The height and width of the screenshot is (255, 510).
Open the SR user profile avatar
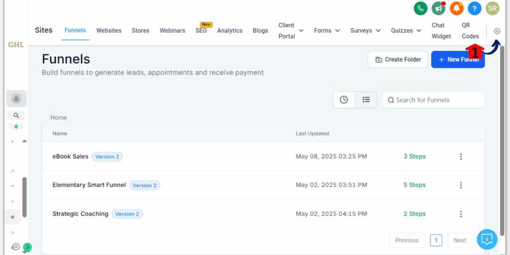pyautogui.click(x=493, y=8)
